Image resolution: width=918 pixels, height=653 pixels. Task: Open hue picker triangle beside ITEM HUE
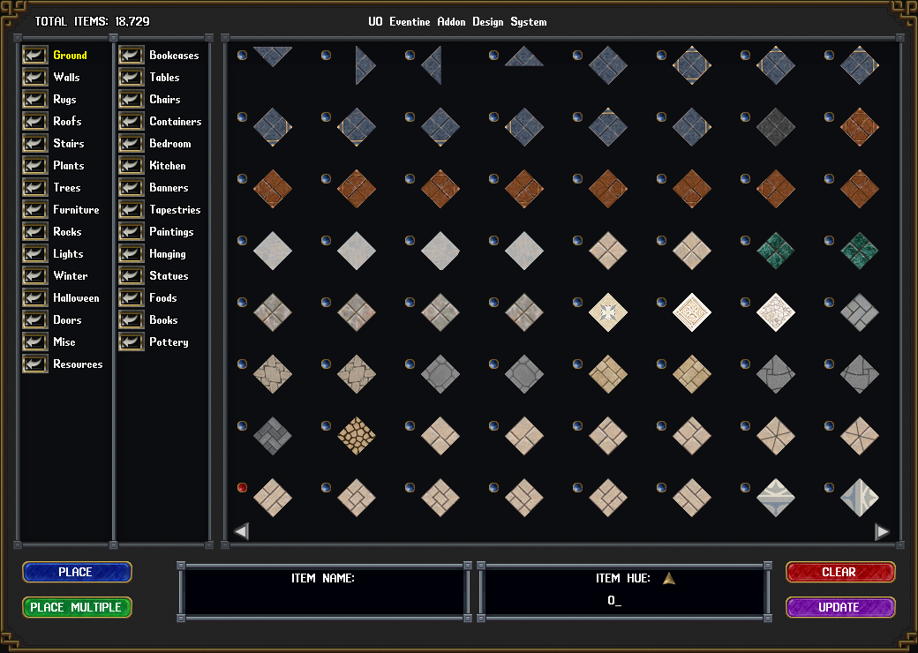pos(669,578)
